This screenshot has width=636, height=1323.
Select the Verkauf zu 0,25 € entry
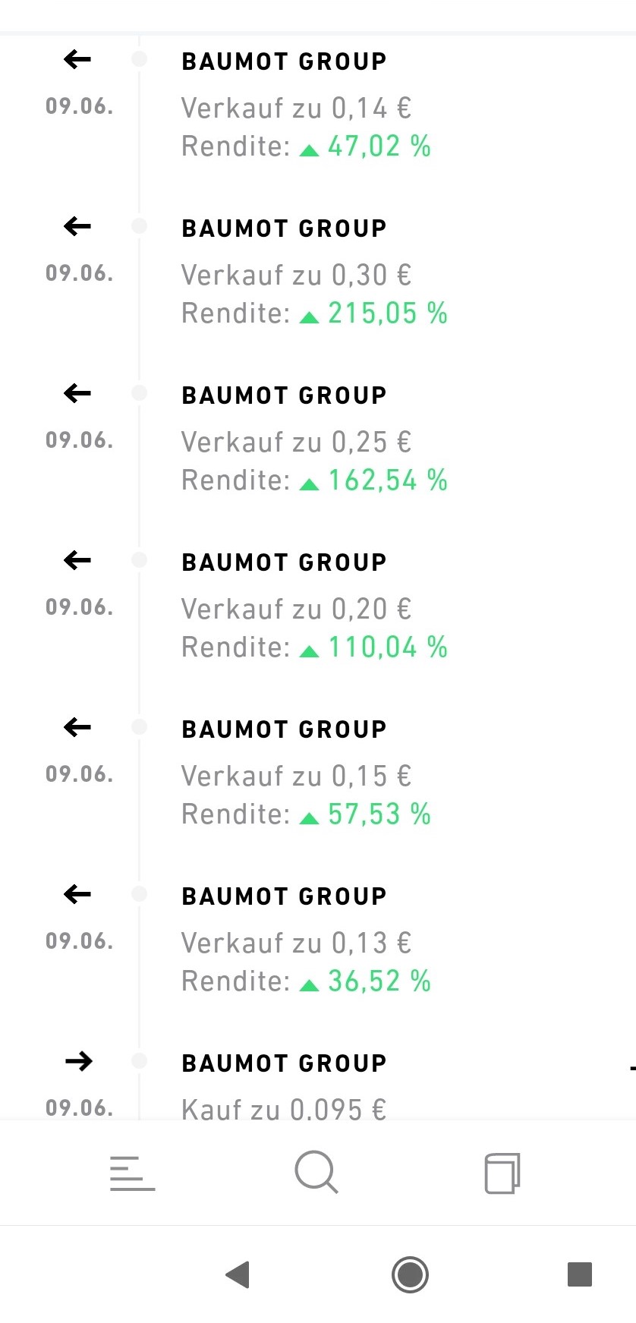pyautogui.click(x=296, y=442)
